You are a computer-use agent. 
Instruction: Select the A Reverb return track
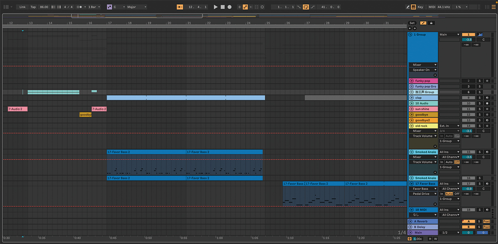423,222
